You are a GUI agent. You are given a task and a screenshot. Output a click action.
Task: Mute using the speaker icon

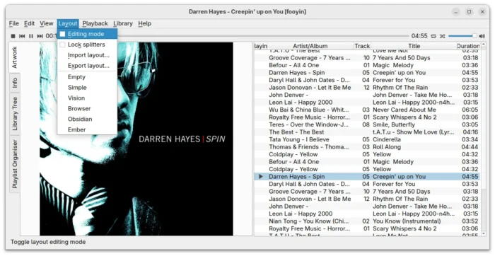pyautogui.click(x=482, y=36)
